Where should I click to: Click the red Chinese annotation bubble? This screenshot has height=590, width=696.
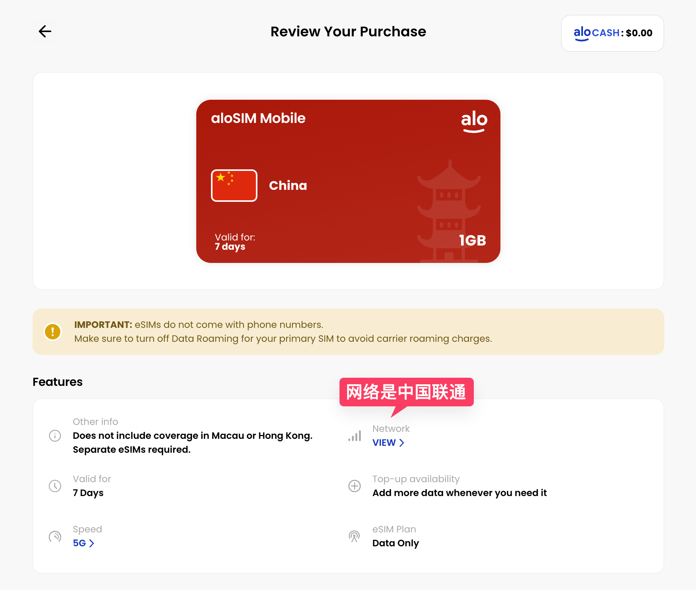[406, 392]
